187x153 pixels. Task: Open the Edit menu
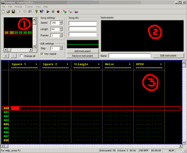[10, 7]
